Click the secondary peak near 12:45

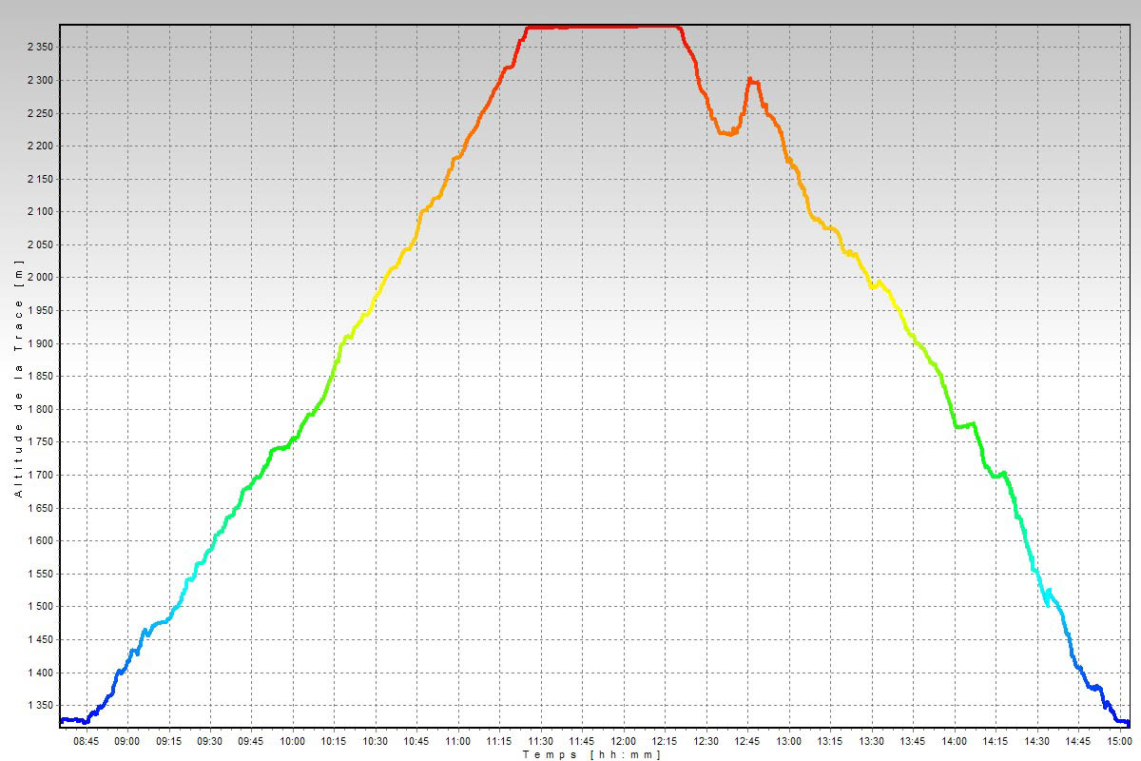[x=752, y=82]
